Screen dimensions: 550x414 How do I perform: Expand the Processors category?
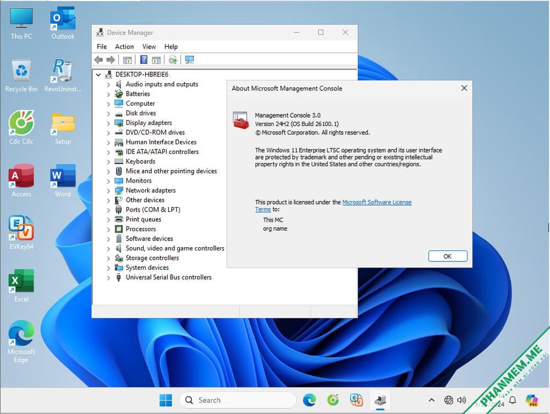tap(108, 230)
